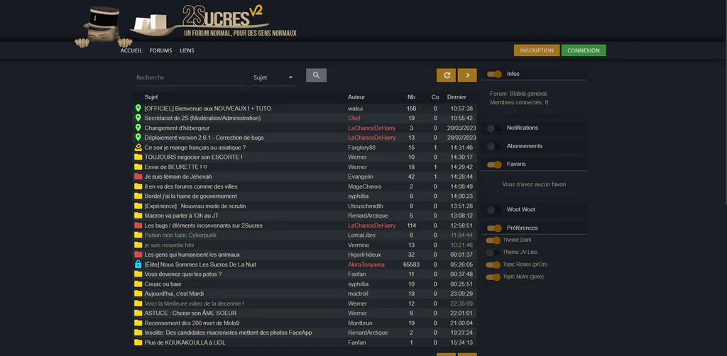The height and width of the screenshot is (356, 727).
Task: Click pin icon of Bienvenue aux NOUVEAUX topic
Action: click(x=138, y=109)
